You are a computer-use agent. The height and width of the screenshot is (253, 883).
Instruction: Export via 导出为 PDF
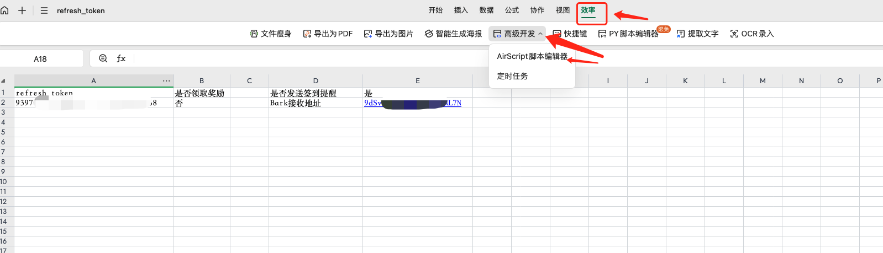click(328, 34)
